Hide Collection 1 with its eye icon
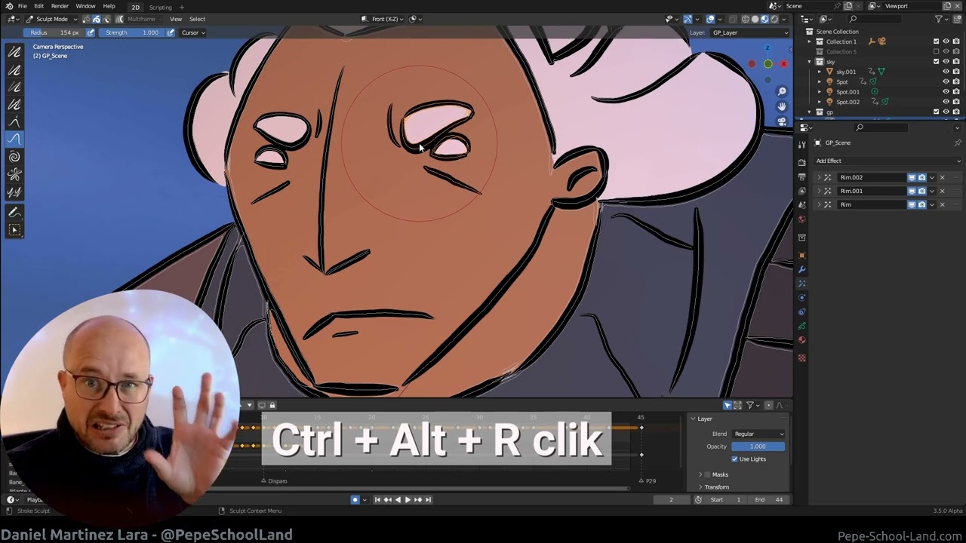Viewport: 966px width, 543px height. pyautogui.click(x=946, y=41)
